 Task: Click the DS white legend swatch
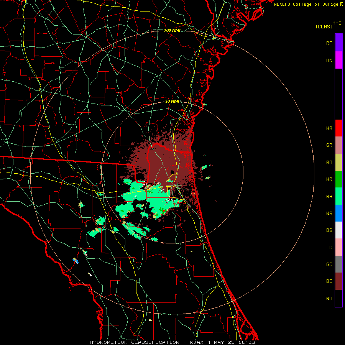tap(338, 230)
